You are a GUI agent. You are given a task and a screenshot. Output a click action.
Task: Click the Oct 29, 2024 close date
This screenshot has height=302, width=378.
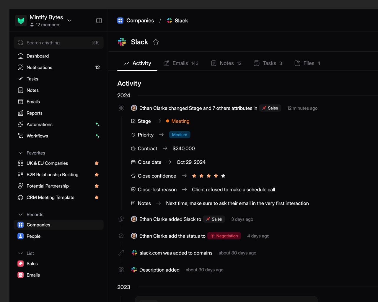(191, 162)
